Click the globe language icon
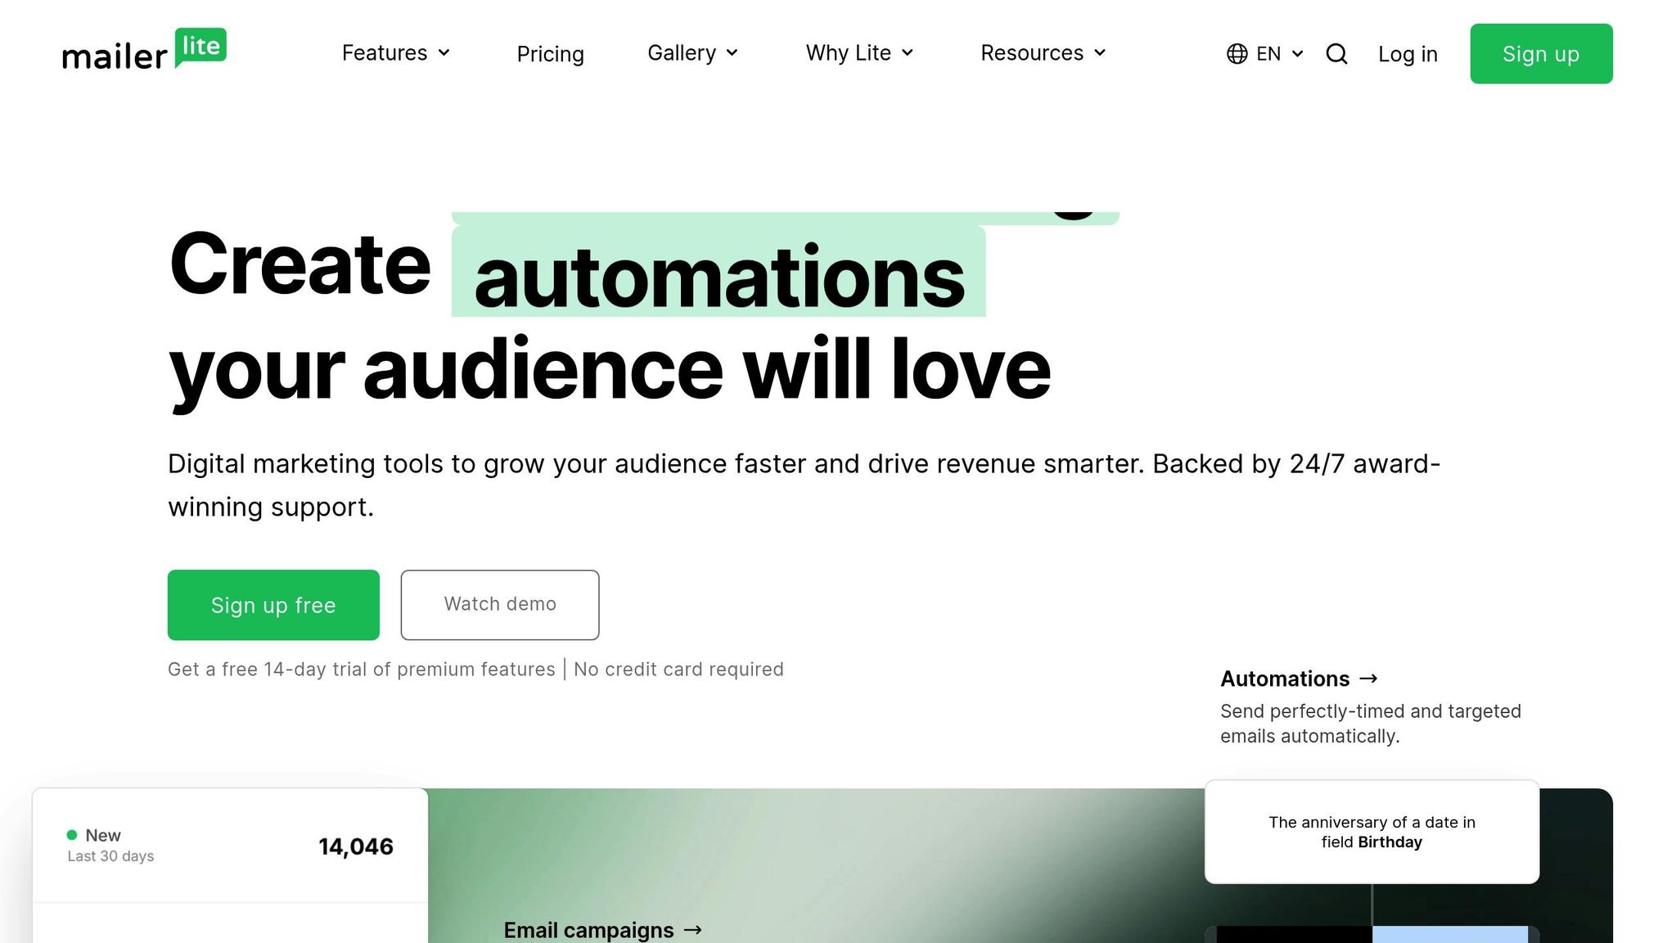The image size is (1676, 943). [1237, 54]
